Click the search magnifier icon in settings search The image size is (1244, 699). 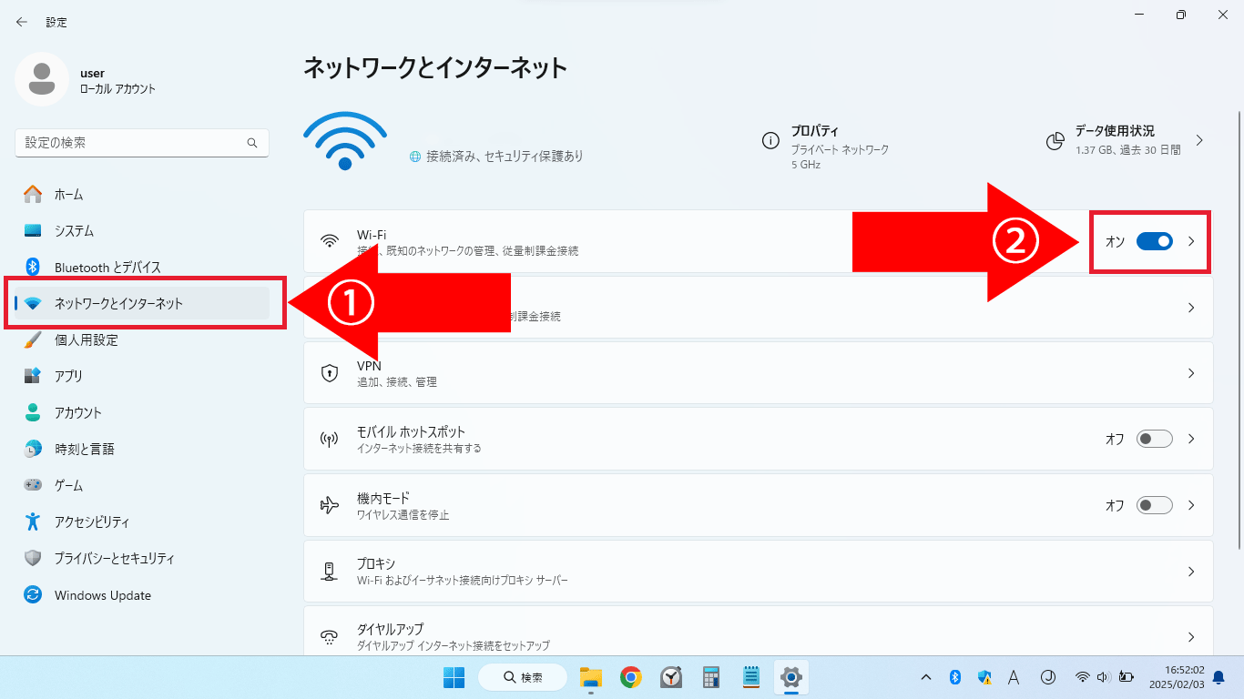point(252,143)
